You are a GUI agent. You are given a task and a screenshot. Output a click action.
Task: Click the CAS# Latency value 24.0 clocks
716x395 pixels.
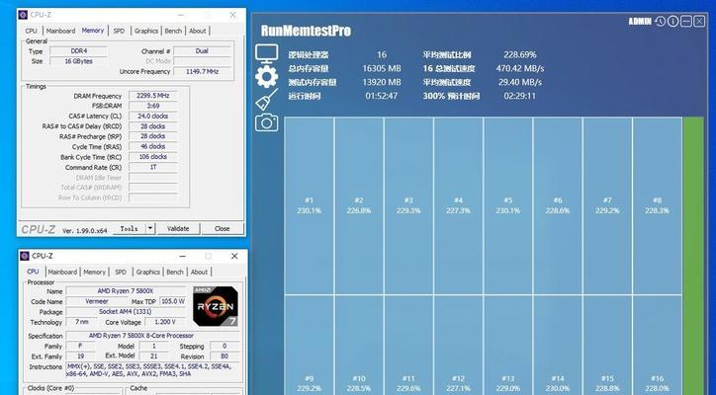153,117
